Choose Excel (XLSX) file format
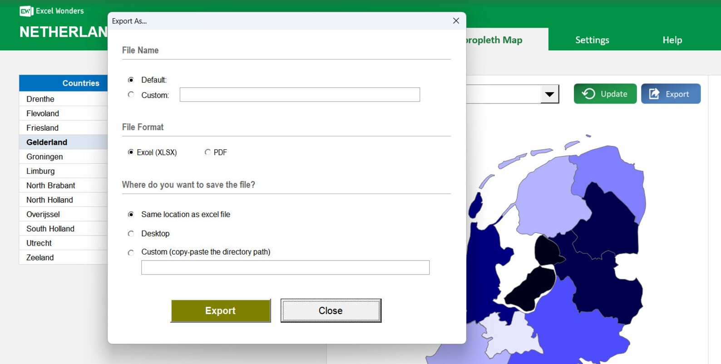 131,152
